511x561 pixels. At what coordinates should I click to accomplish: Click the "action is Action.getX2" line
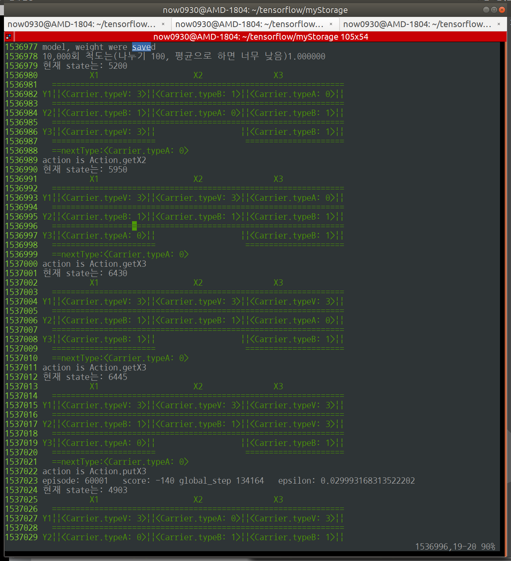click(94, 160)
